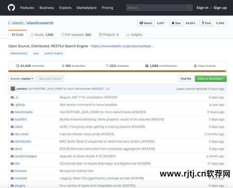Viewport: 233px width, 188px height.
Task: Expand commit message ellipsis button
Action: coord(107,89)
